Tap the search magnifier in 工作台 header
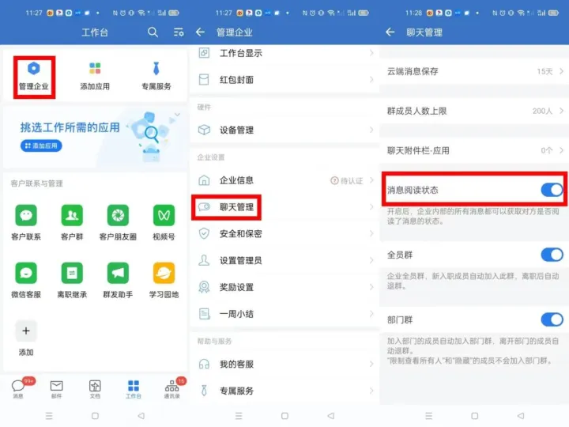 (x=153, y=32)
